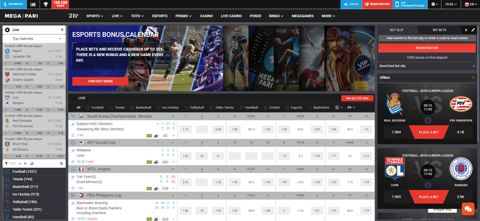This screenshot has width=480, height=221.
Task: Select odds 1.12 for Daejeon KGC win
Action: click(x=186, y=129)
